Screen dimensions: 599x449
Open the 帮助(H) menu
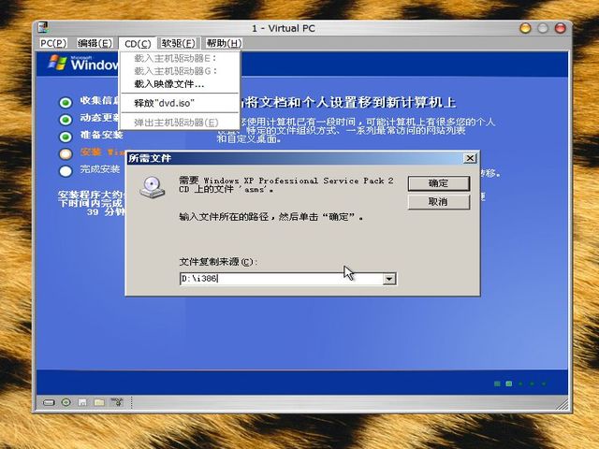224,43
